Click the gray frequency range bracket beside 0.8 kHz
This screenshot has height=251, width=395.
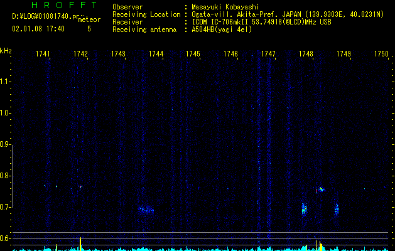[13, 176]
